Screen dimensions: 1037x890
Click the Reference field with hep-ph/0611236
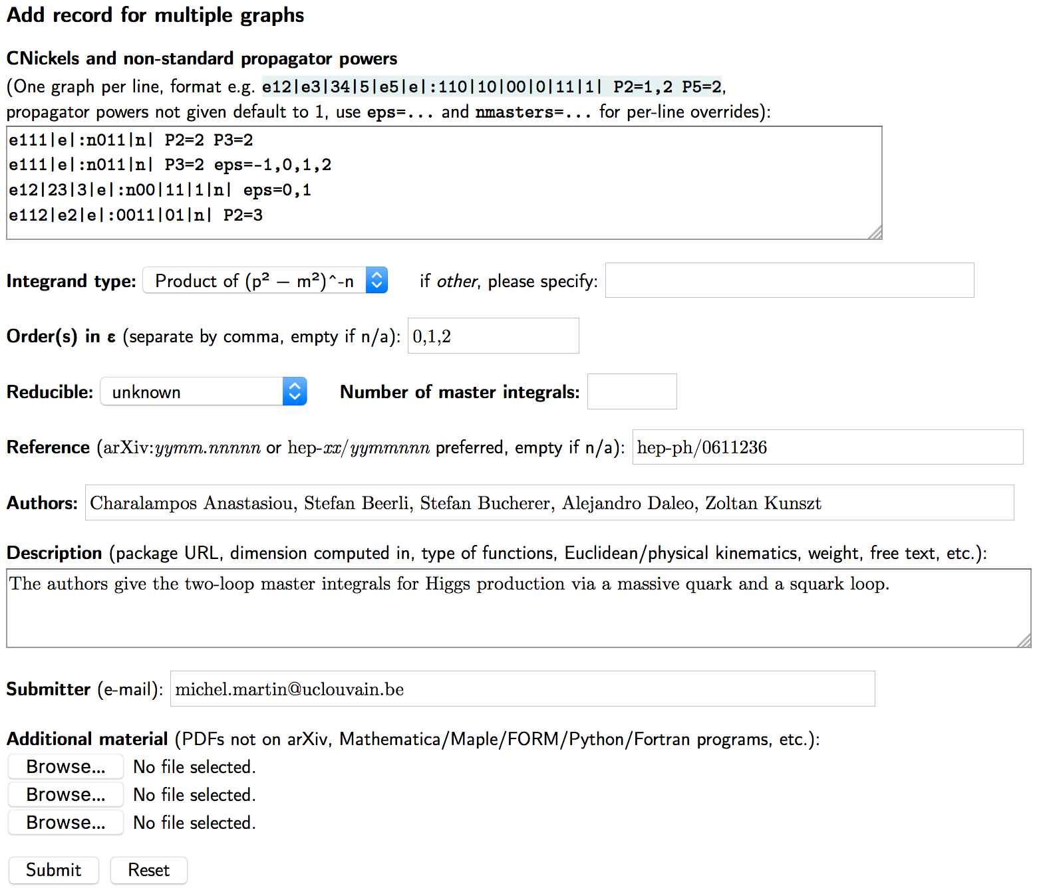pyautogui.click(x=827, y=447)
